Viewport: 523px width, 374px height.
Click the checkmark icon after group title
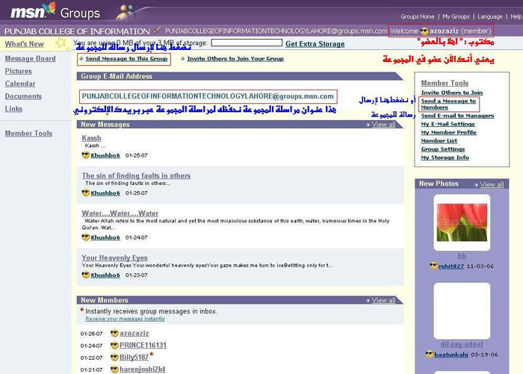[x=156, y=31]
